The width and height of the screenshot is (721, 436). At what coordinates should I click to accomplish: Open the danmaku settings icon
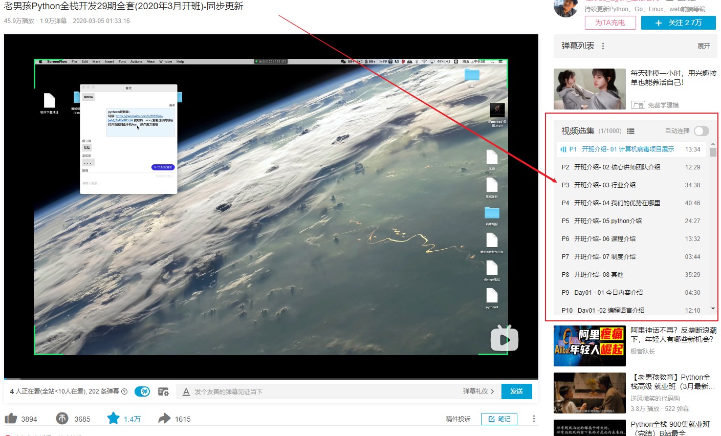[x=163, y=391]
